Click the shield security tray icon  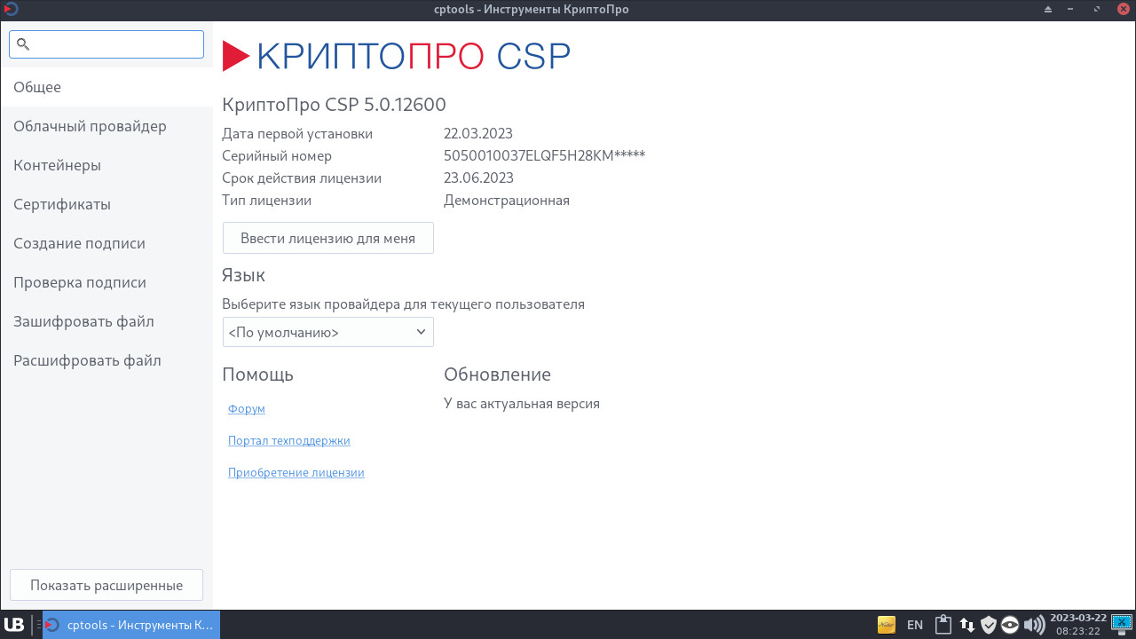(989, 625)
